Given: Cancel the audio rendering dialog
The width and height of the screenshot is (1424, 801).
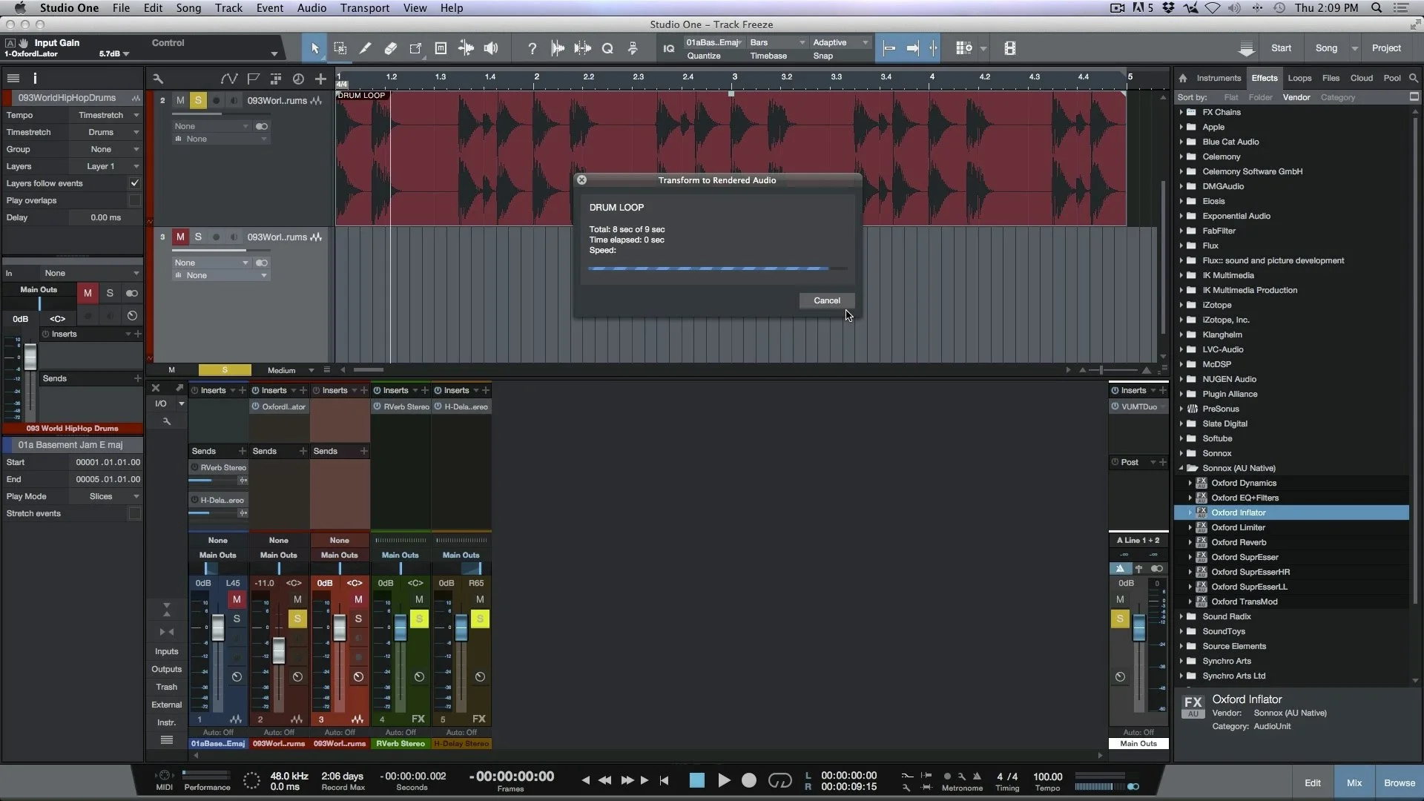Looking at the screenshot, I should click(x=826, y=300).
